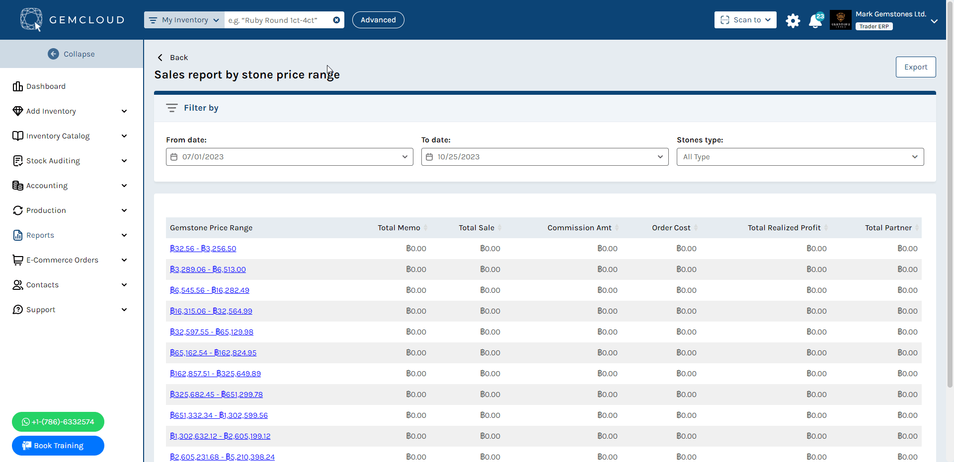The image size is (954, 462).
Task: Clear the search field with the X icon
Action: 336,20
